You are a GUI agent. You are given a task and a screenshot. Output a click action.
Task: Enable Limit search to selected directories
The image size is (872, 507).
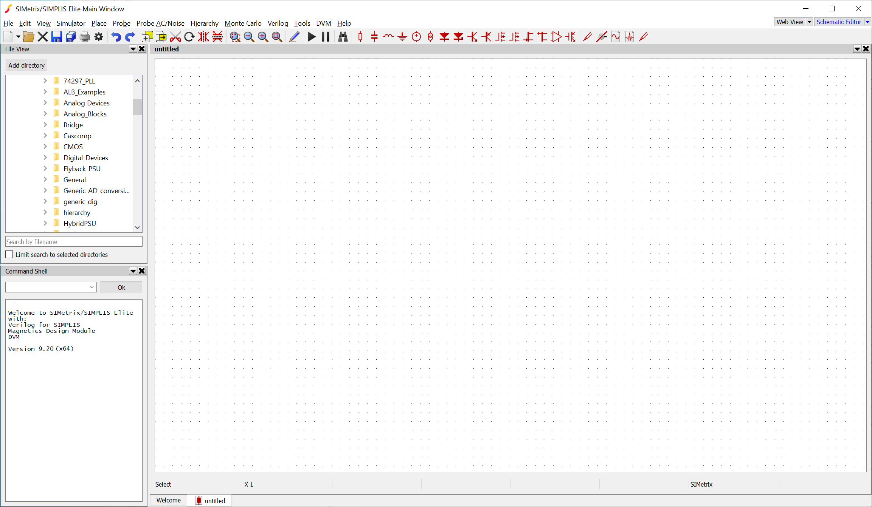pyautogui.click(x=9, y=255)
